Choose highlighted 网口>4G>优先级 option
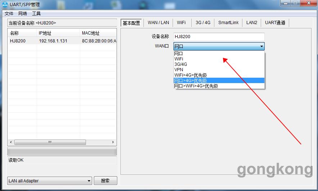The width and height of the screenshot is (318, 191). coord(219,81)
